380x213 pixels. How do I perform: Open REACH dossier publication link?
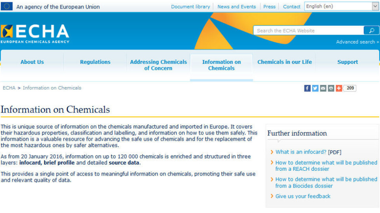[x=326, y=166]
